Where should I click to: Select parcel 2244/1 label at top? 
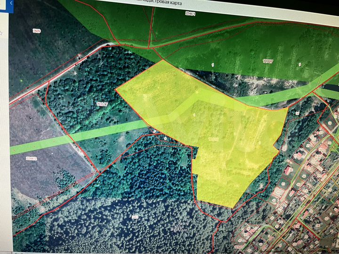tap(191, 14)
